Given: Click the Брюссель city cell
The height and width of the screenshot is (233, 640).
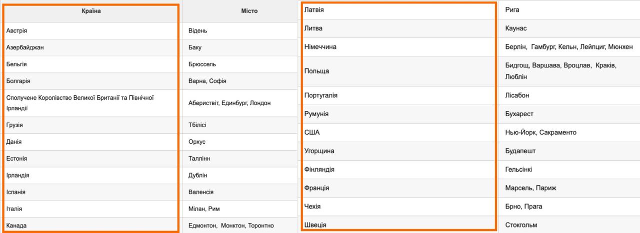Looking at the screenshot, I should (202, 64).
